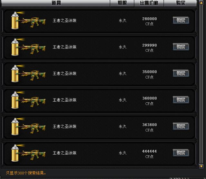Image resolution: width=206 pixels, height=179 pixels.
Task: Buy the item priced 299990 CF点
Action: point(181,47)
